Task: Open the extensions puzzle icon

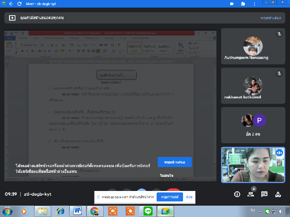Action: point(243,4)
